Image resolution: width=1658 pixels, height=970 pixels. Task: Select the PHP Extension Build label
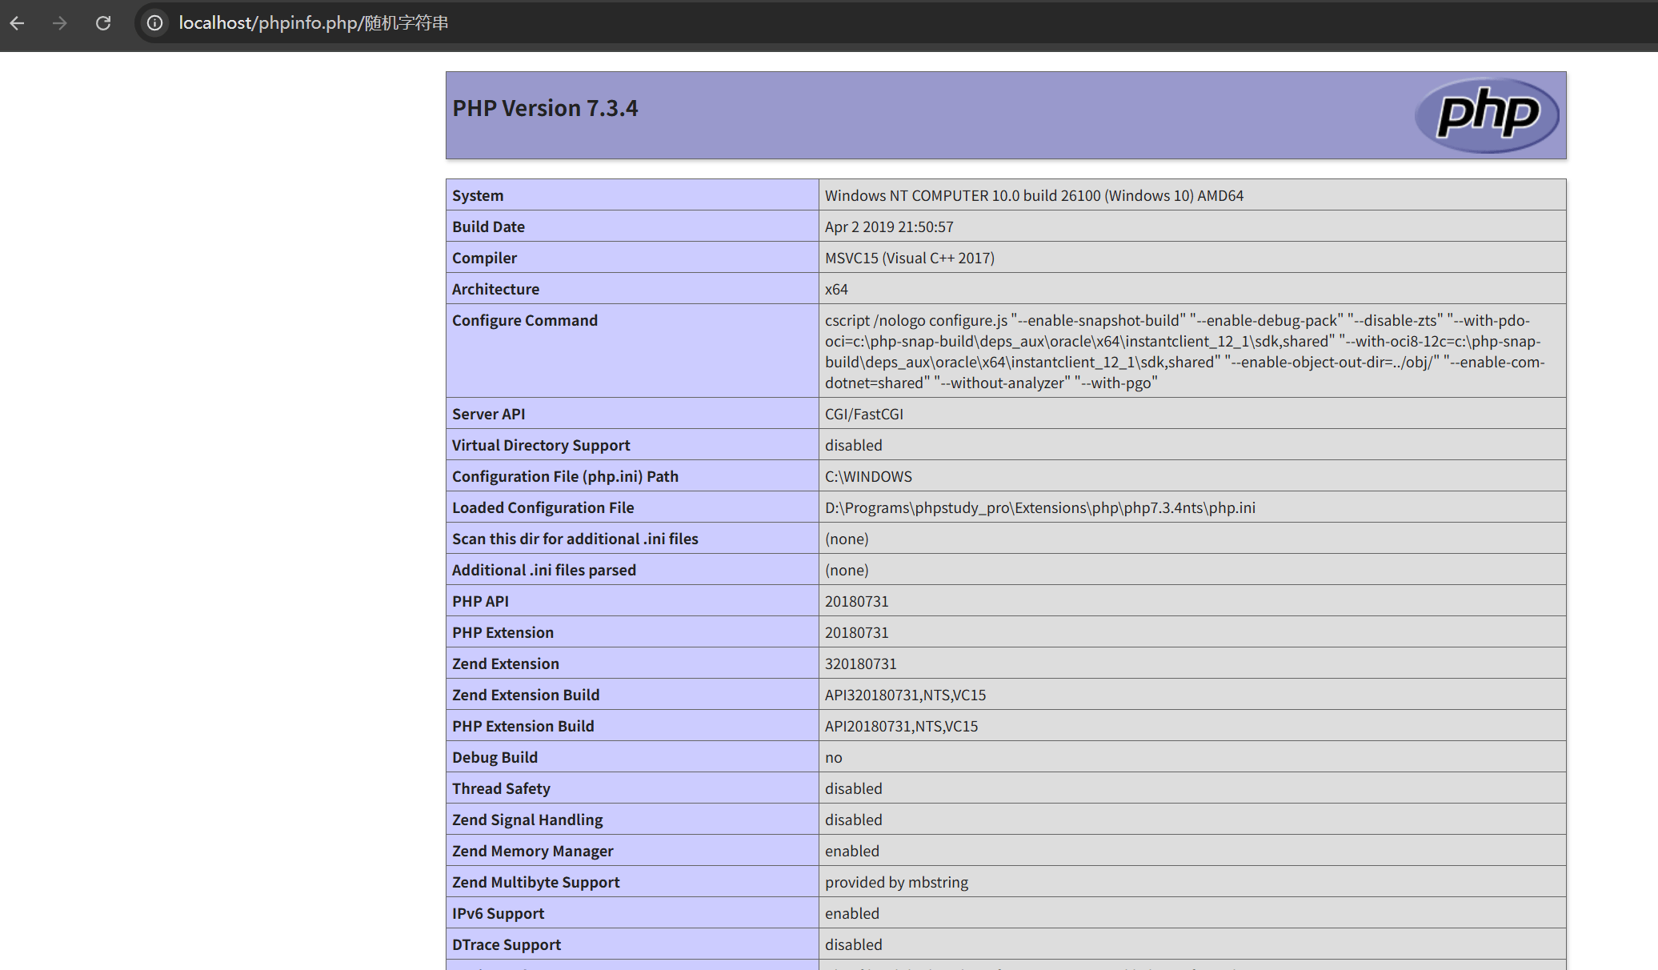[523, 726]
